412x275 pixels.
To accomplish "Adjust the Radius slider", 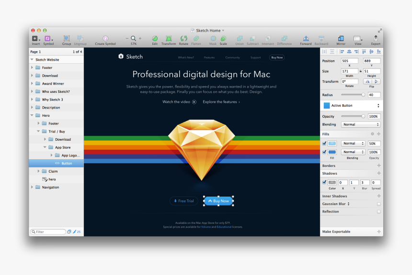I will (353, 95).
